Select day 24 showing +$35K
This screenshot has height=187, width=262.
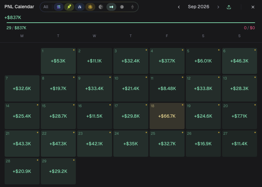[x=131, y=144]
